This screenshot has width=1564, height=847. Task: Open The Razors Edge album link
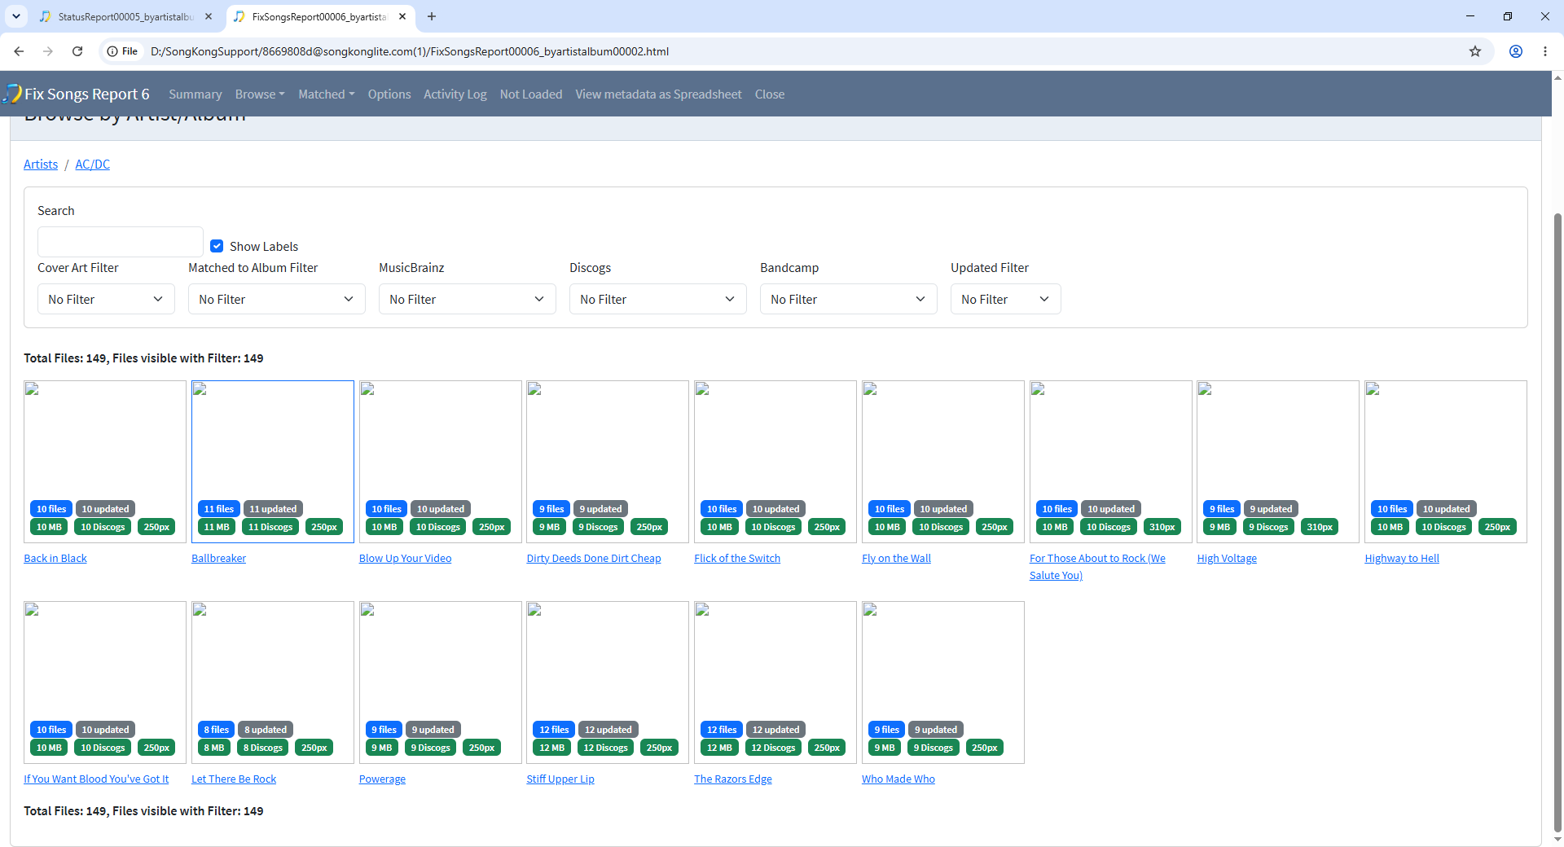pyautogui.click(x=733, y=779)
